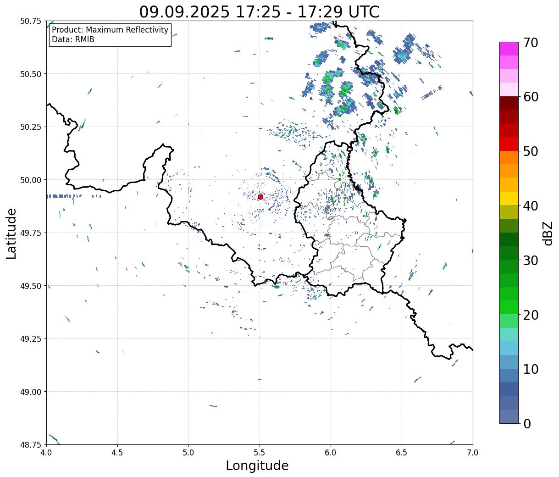The width and height of the screenshot is (559, 477).
Task: Click the magenta swatch at 70 dBZ
Action: 509,49
